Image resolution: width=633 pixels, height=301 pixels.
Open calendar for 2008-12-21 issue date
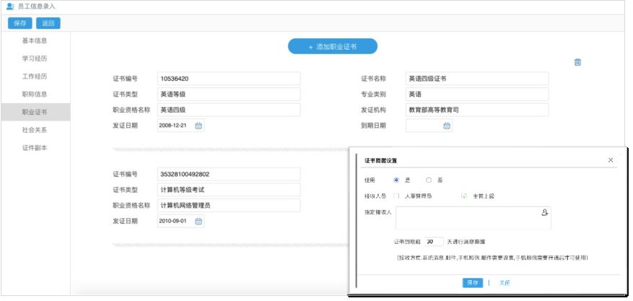click(198, 126)
